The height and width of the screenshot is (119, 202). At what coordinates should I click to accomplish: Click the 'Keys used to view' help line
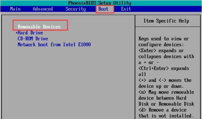coord(163,39)
